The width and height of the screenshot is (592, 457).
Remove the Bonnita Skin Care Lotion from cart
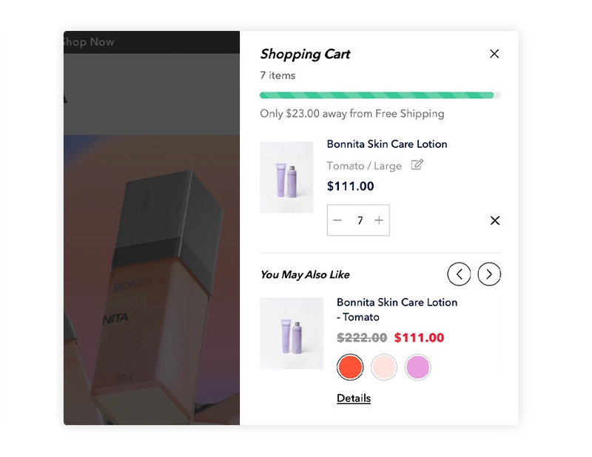pos(494,220)
